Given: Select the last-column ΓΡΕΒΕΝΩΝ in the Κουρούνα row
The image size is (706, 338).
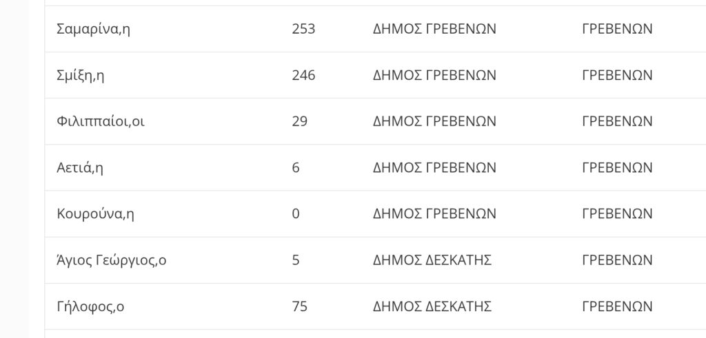Looking at the screenshot, I should 617,213.
